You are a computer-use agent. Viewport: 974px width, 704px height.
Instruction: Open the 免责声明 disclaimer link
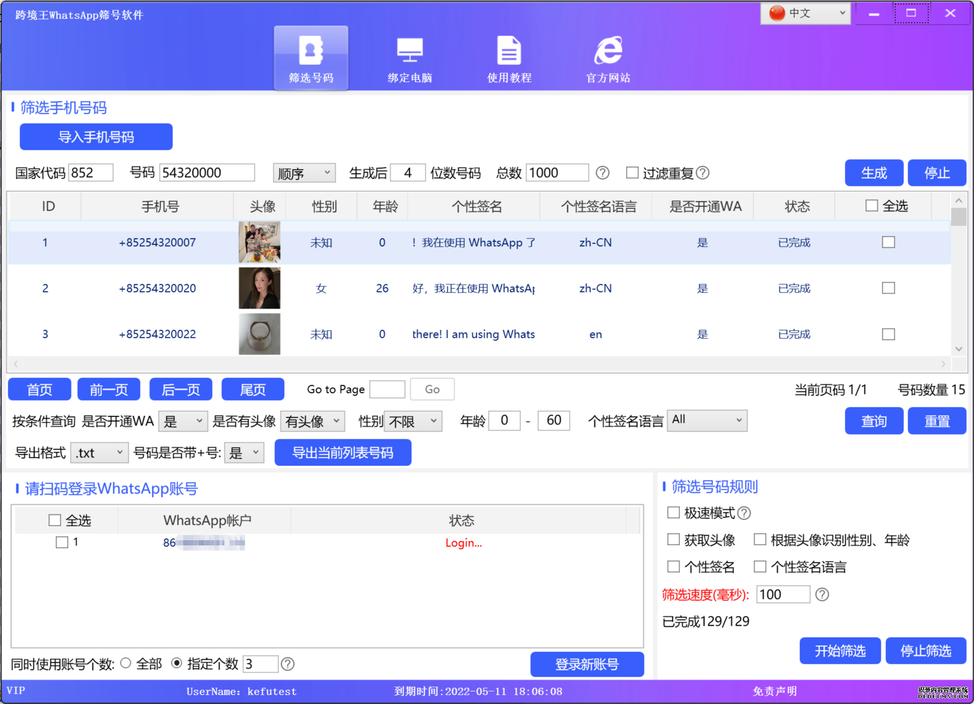coord(774,692)
